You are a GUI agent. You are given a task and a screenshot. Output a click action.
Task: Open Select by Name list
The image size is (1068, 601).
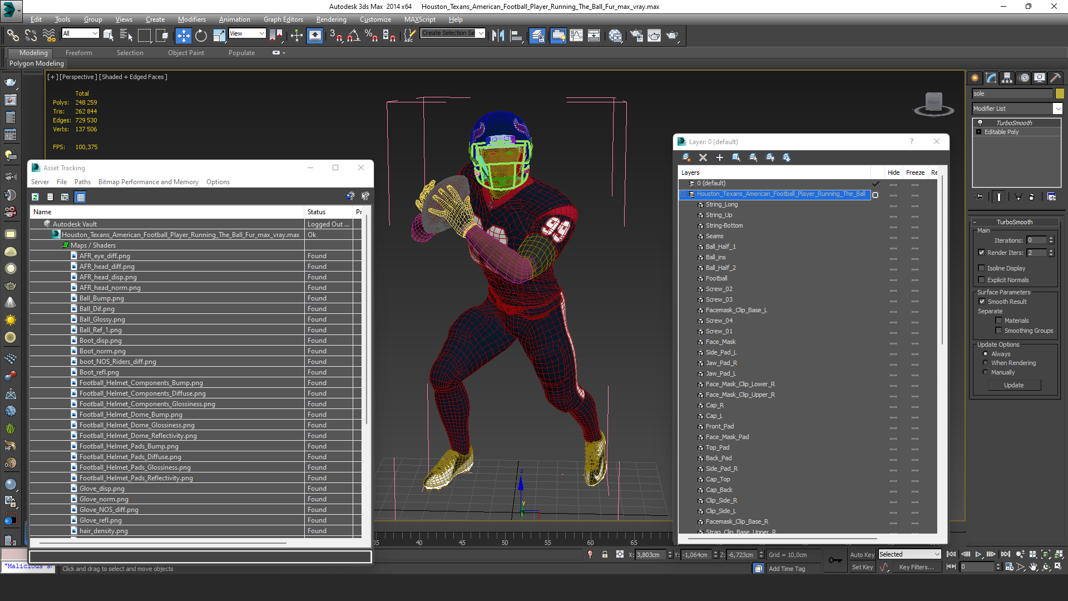[x=126, y=36]
